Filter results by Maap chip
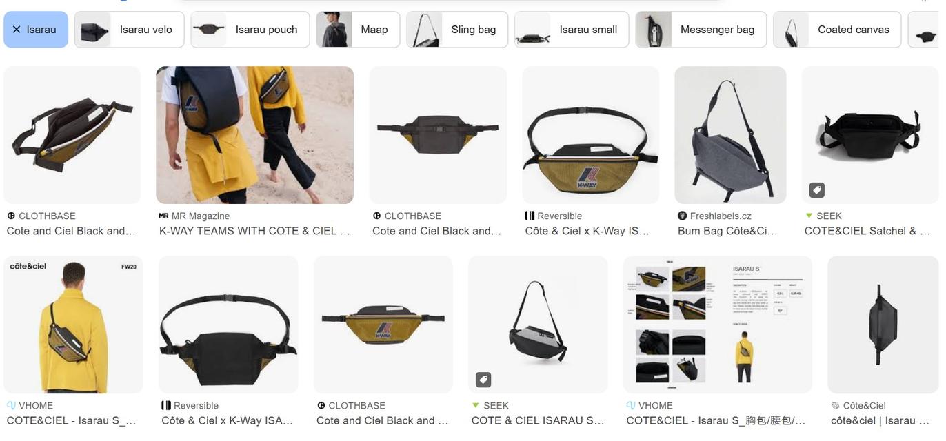Screen dimensions: 946x441 (x=358, y=30)
